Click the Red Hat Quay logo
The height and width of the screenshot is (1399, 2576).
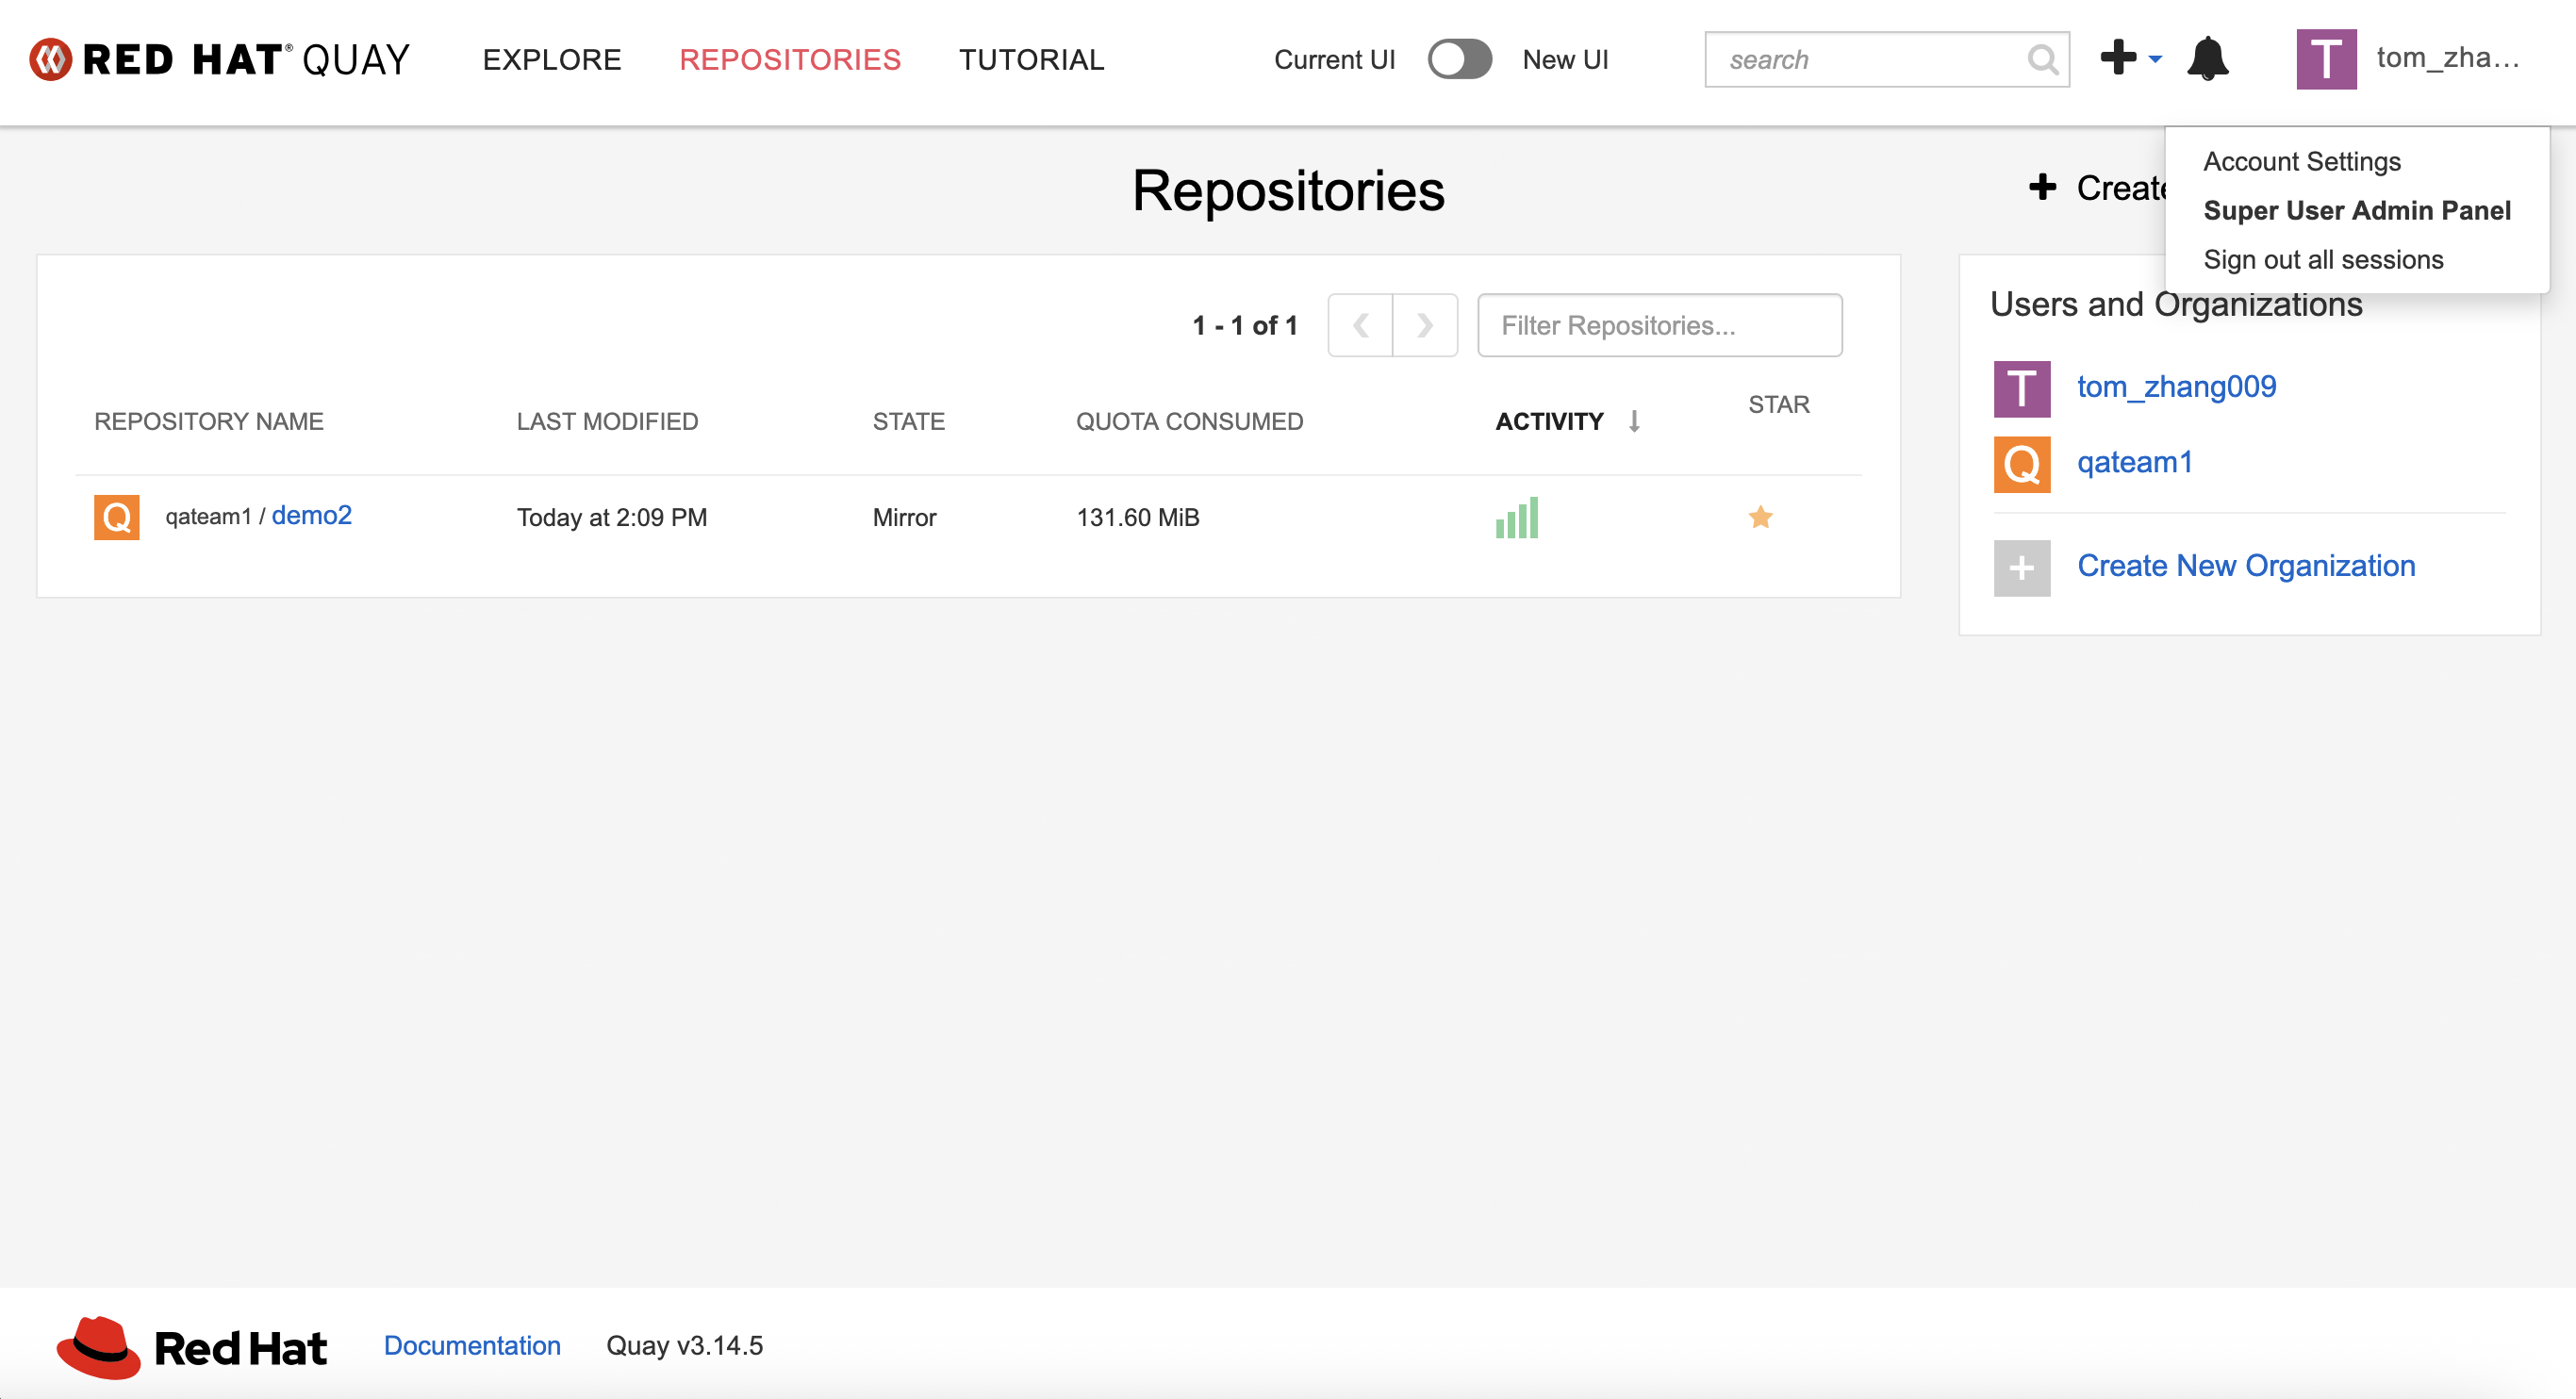tap(219, 59)
